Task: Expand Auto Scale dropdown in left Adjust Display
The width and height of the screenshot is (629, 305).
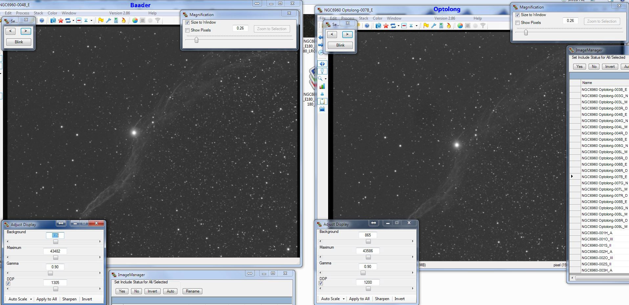Action: click(31, 299)
